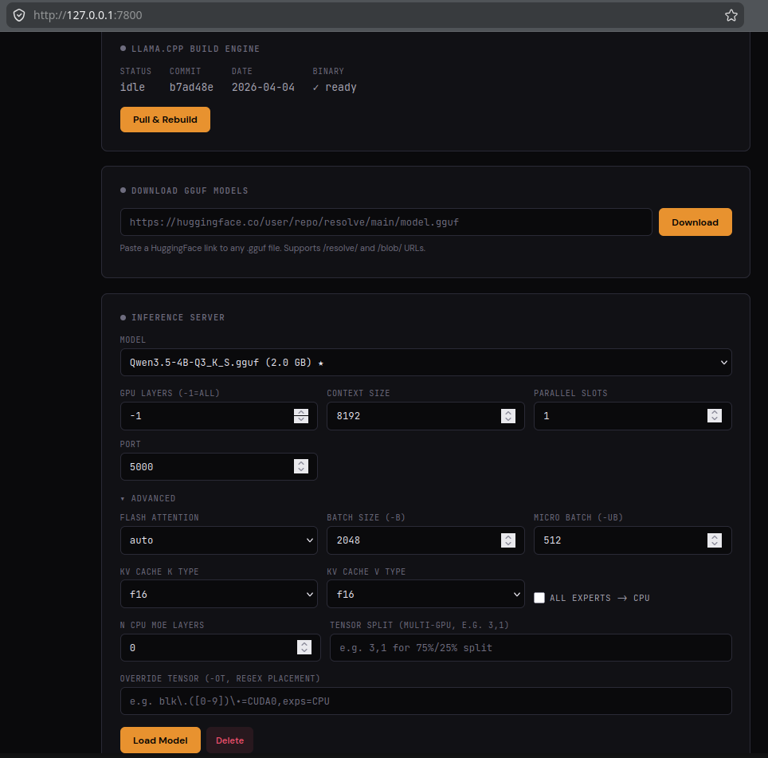
Task: Increase N CPU MoE Layers with up arrow
Action: coord(304,644)
